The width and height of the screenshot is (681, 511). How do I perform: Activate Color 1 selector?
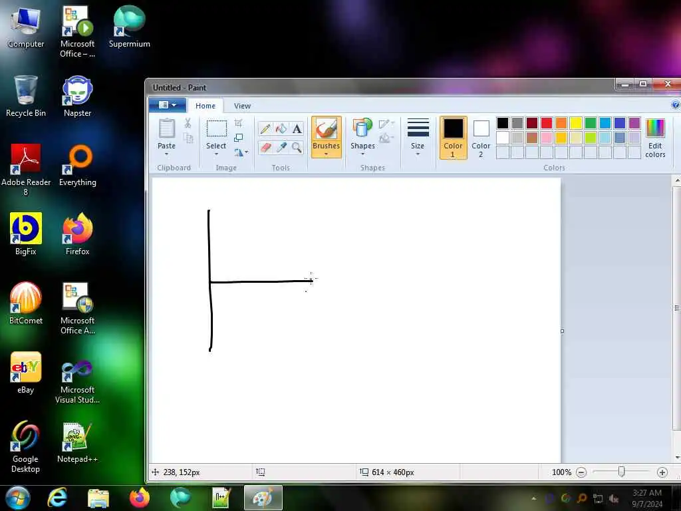(x=453, y=137)
